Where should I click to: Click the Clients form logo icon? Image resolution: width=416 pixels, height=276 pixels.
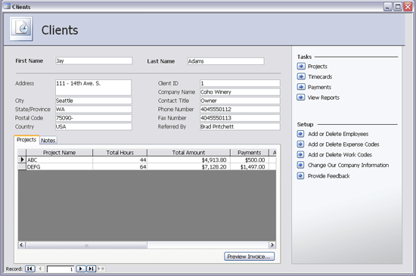click(21, 29)
